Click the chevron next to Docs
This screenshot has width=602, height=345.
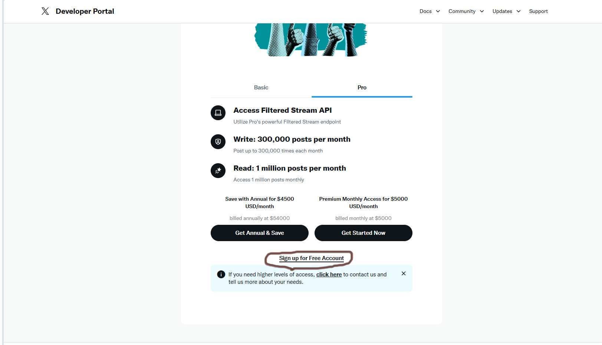tap(438, 11)
